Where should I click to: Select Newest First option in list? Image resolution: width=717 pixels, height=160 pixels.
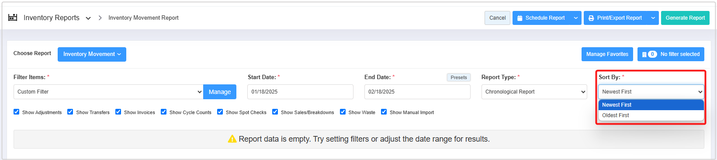point(651,105)
